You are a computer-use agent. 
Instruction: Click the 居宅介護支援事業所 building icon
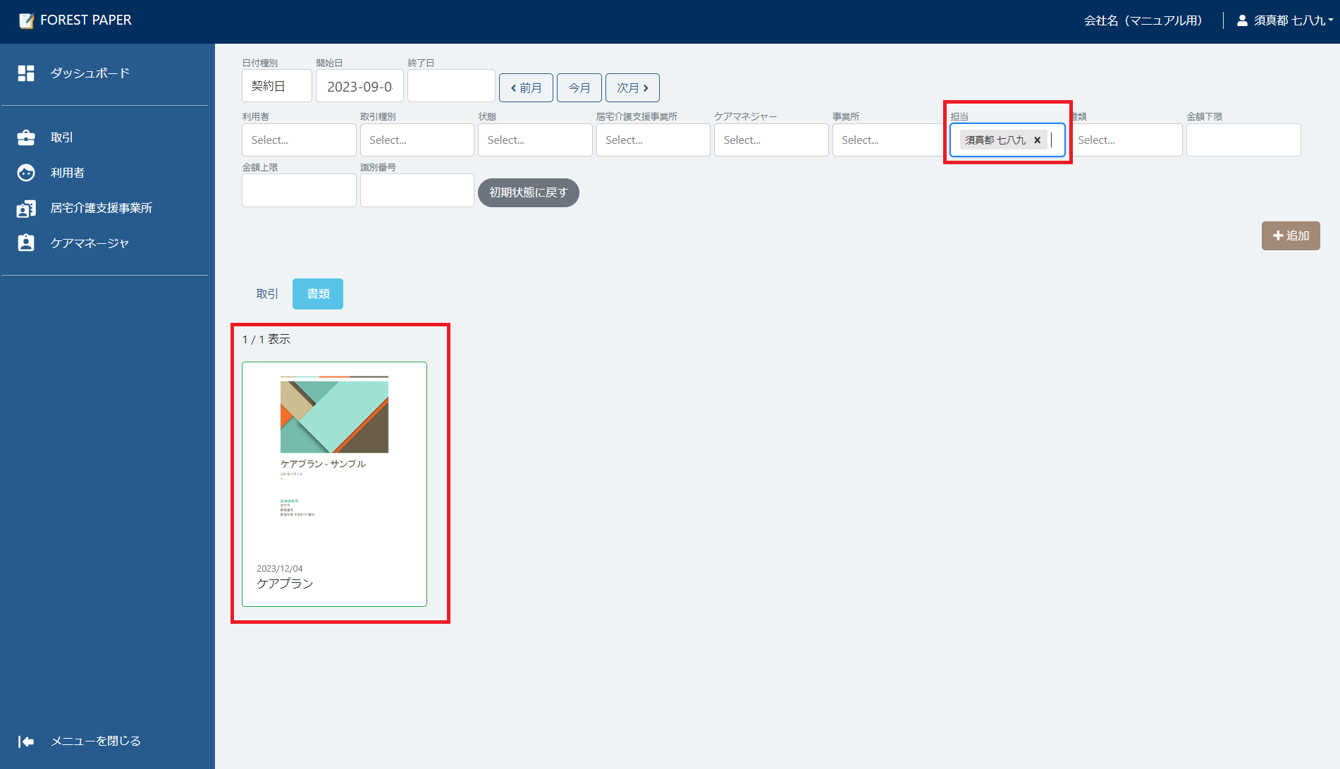click(x=26, y=209)
